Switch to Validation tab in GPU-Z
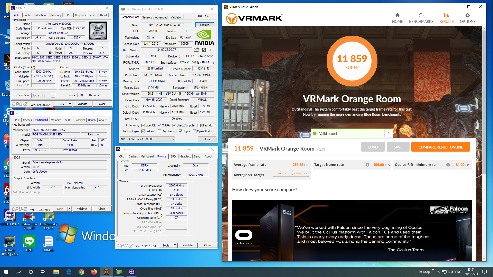The width and height of the screenshot is (493, 277). [177, 17]
